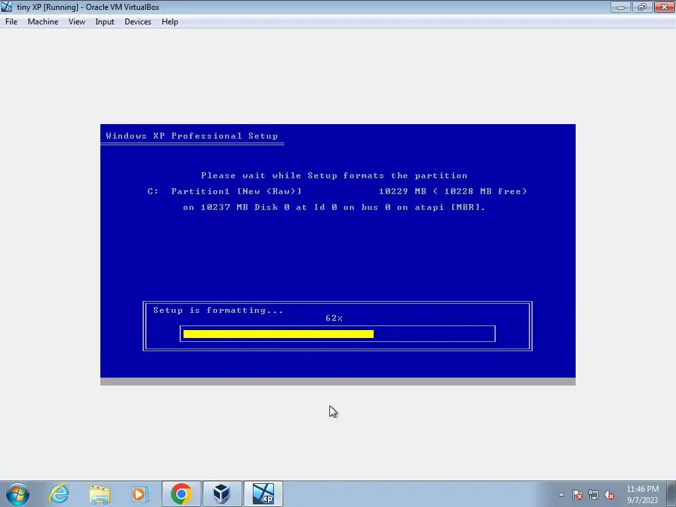Launch Internet Explorer from taskbar
Image resolution: width=676 pixels, height=507 pixels.
point(59,494)
